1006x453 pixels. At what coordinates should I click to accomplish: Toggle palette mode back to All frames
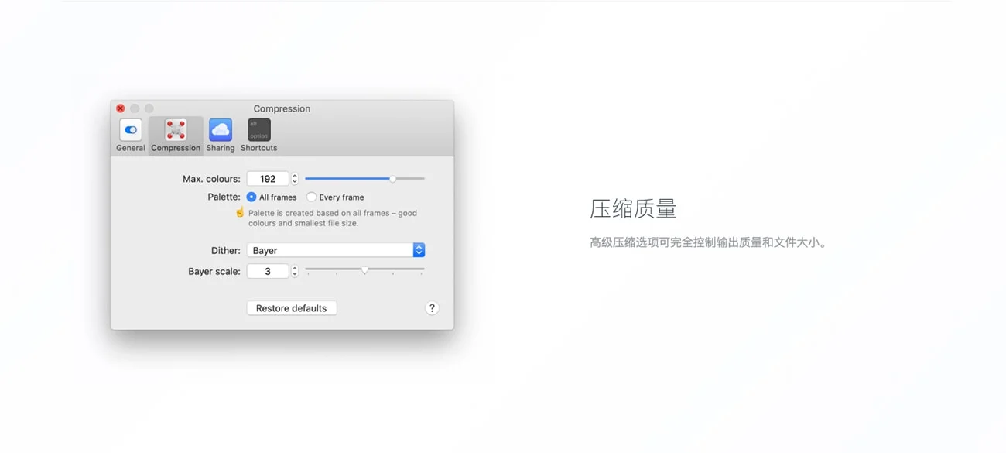point(250,197)
